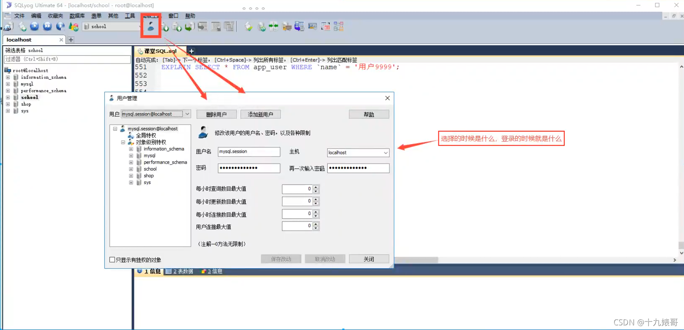The height and width of the screenshot is (330, 684).
Task: Click the create new connection toolbar icon
Action: [8, 27]
